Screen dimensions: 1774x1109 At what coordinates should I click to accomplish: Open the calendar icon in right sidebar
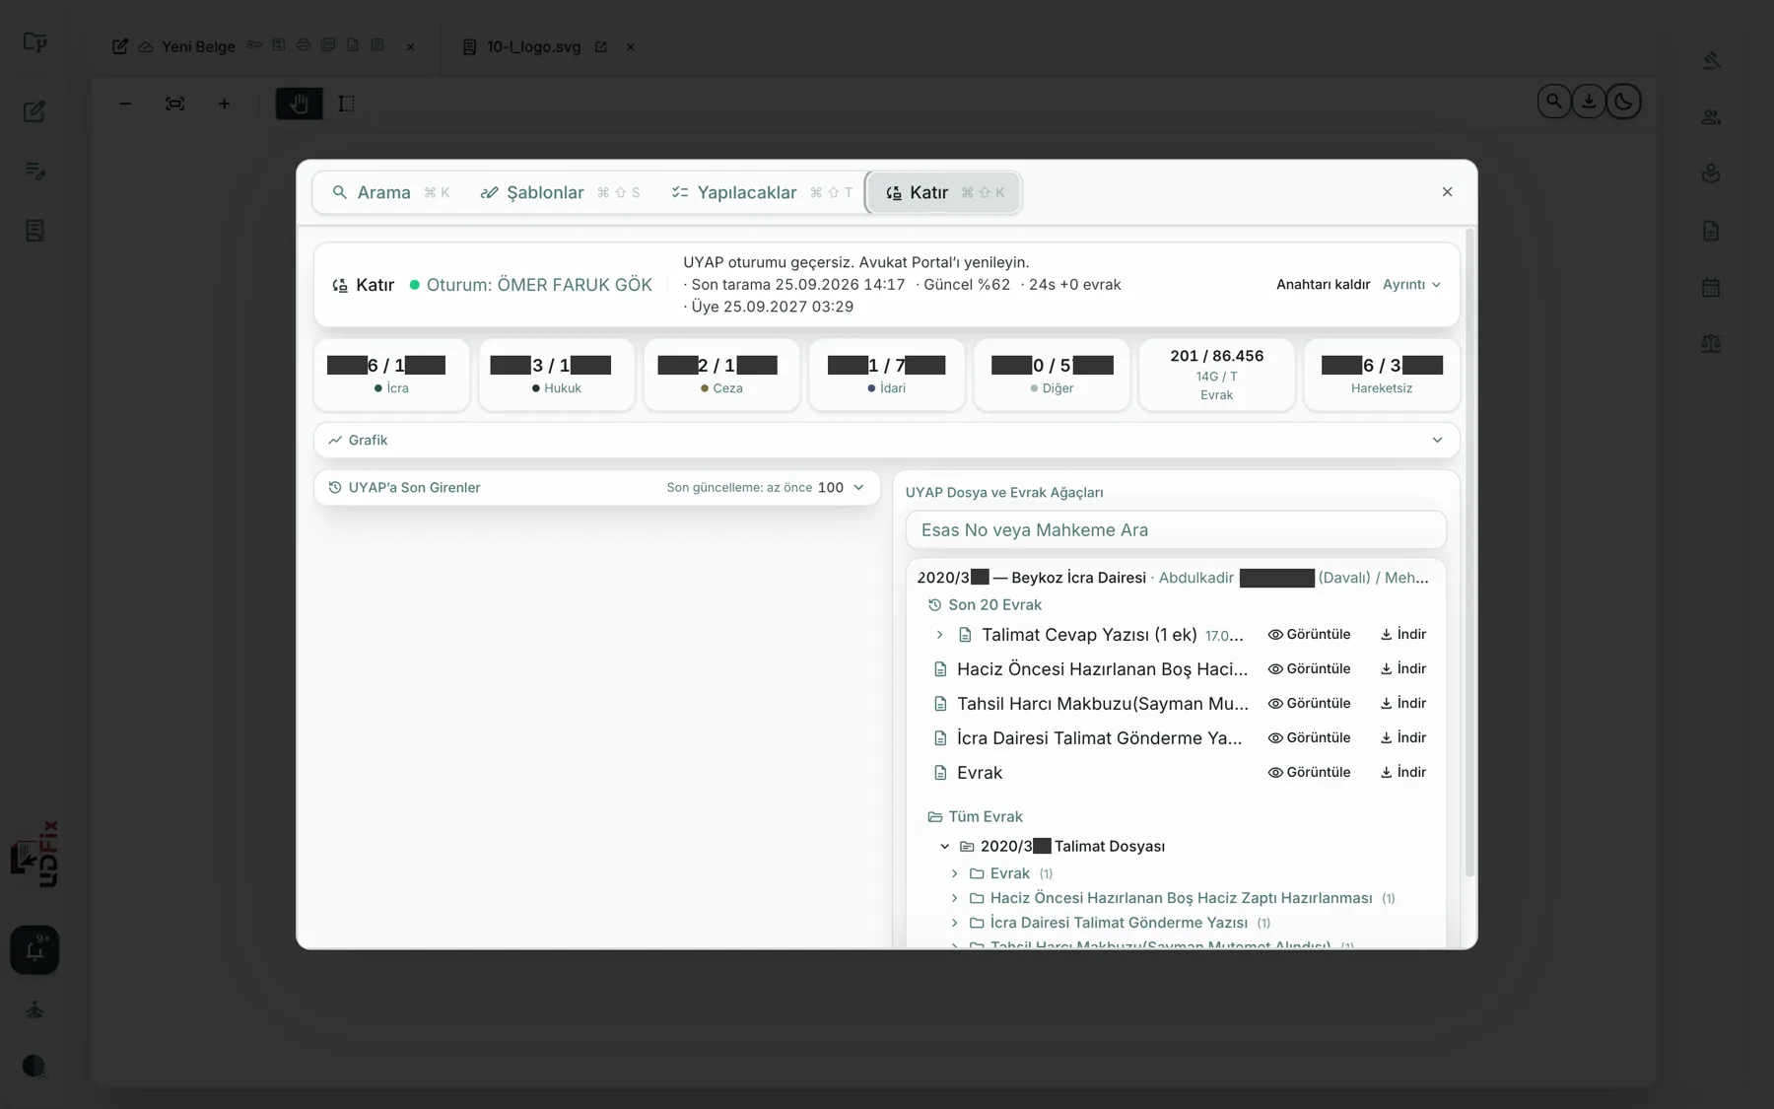pyautogui.click(x=1711, y=288)
